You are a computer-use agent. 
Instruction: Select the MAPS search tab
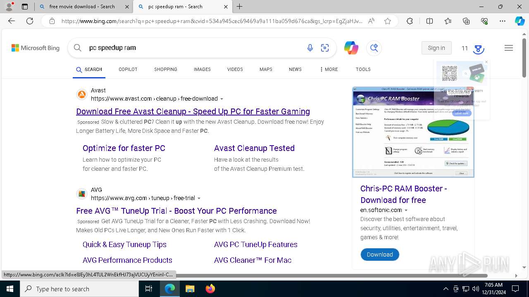[266, 69]
